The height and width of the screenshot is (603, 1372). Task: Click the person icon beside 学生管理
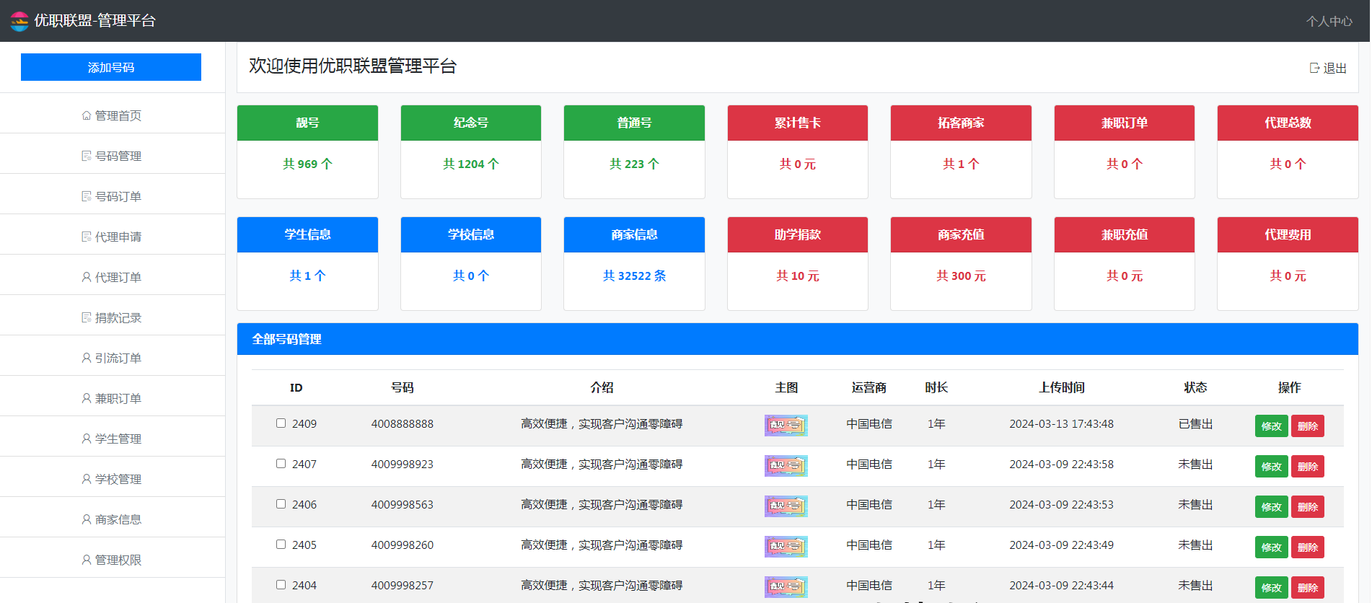[87, 439]
